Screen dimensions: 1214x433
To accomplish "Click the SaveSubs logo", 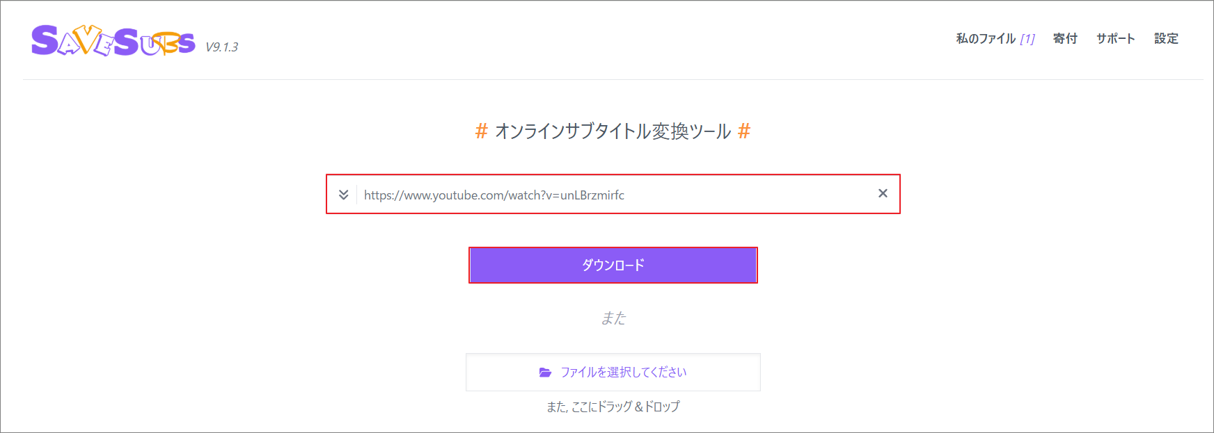I will click(111, 40).
